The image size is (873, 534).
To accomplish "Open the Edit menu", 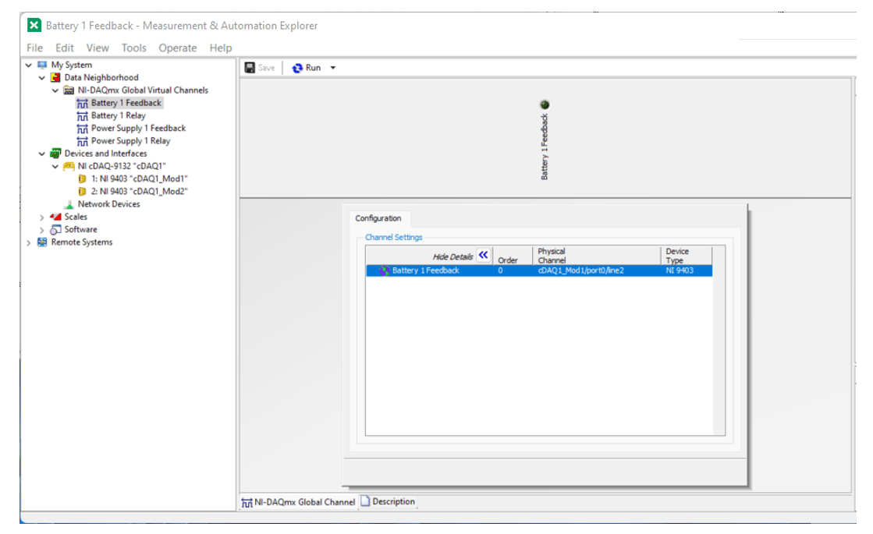I will coord(65,48).
